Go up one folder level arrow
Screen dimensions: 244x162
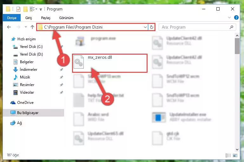(x=32, y=27)
